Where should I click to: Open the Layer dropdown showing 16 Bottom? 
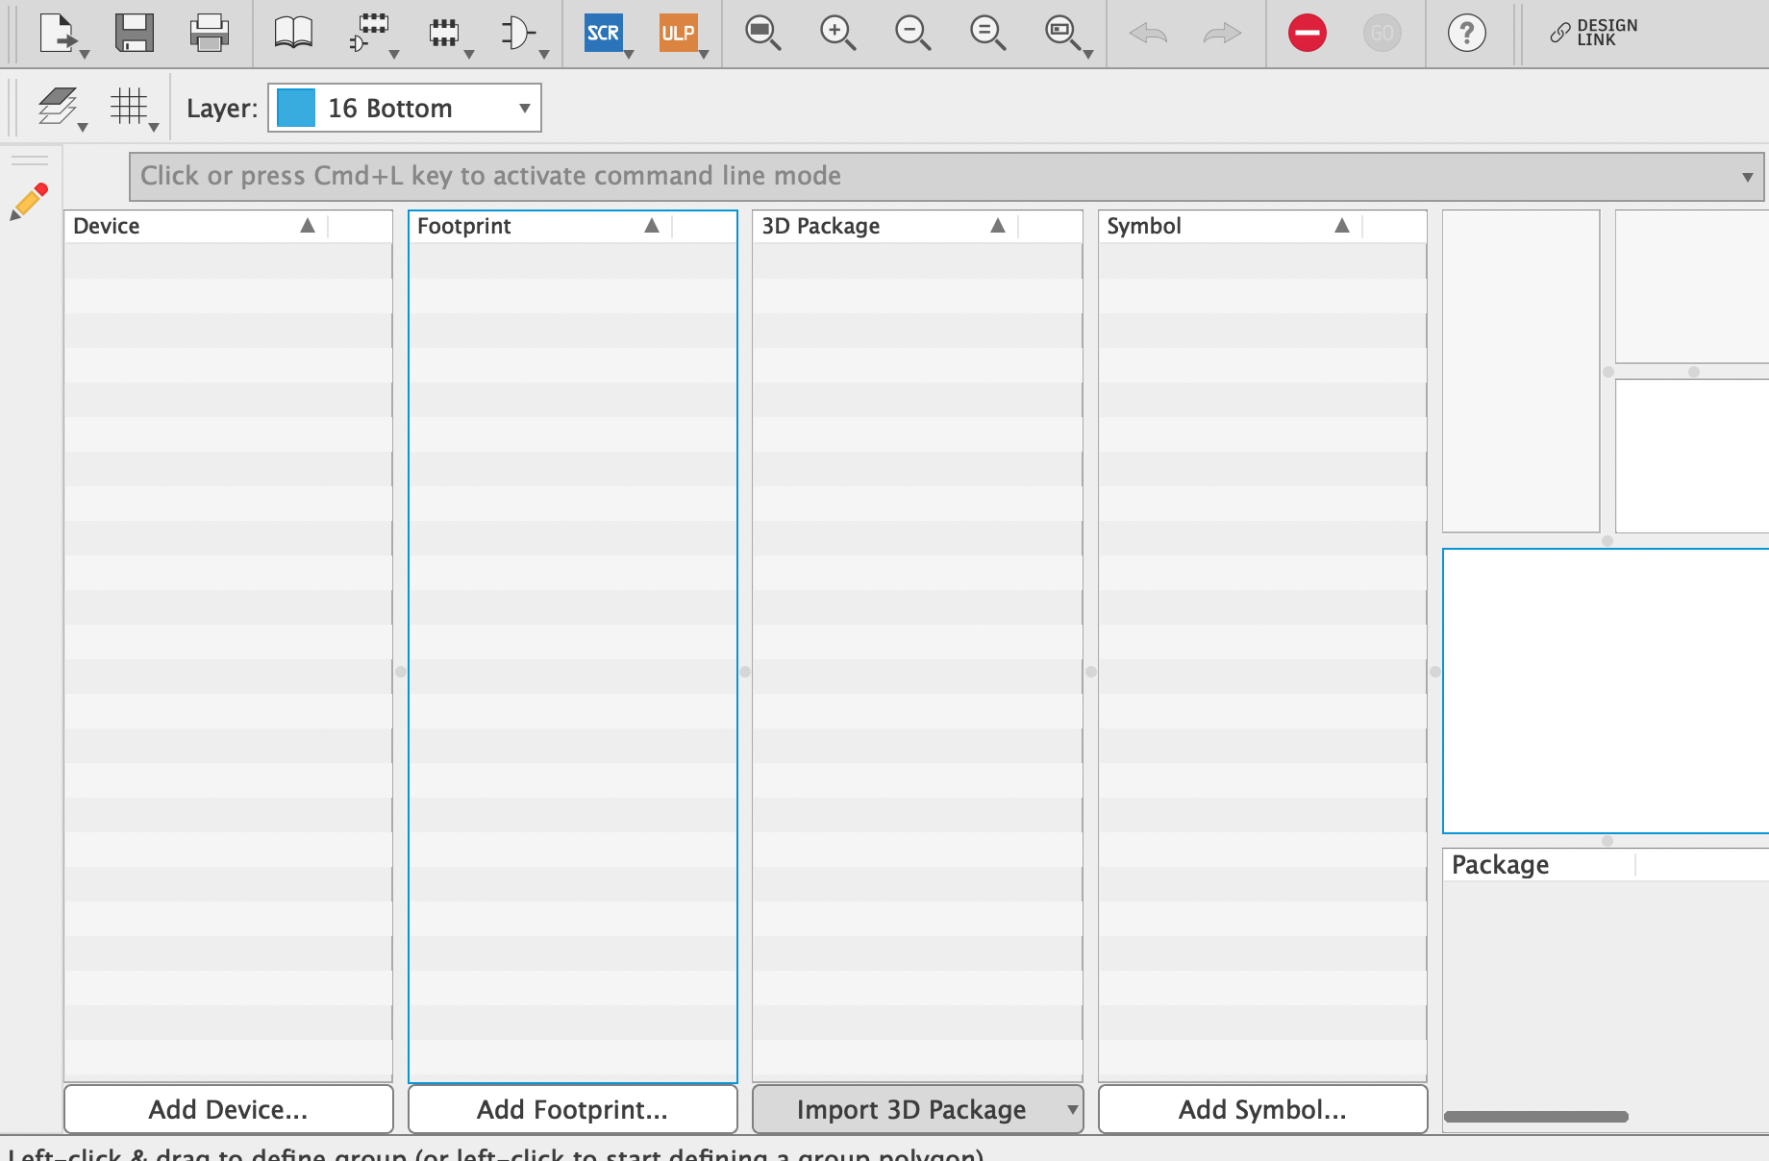[x=405, y=108]
